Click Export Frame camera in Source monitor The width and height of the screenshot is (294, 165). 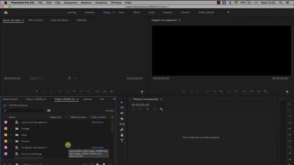pos(112,91)
